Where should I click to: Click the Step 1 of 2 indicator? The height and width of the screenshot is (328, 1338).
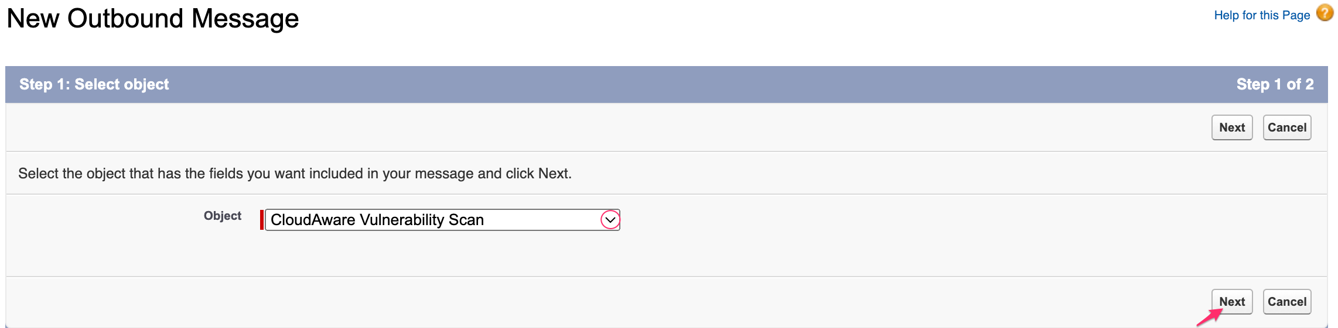pos(1275,84)
